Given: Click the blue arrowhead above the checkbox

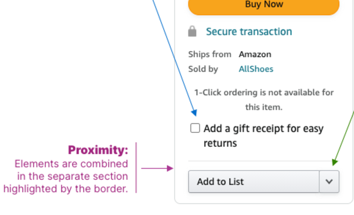Looking at the screenshot, I should point(194,112).
